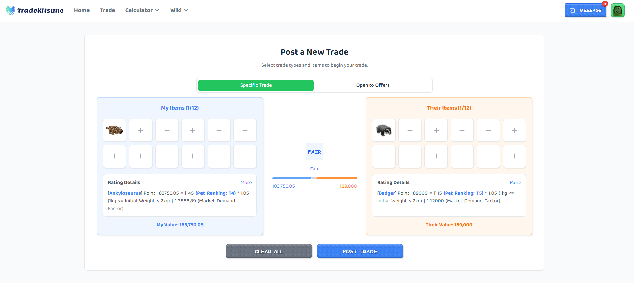The width and height of the screenshot is (634, 283).
Task: Click the blue-orange value comparison bar
Action: pyautogui.click(x=314, y=178)
